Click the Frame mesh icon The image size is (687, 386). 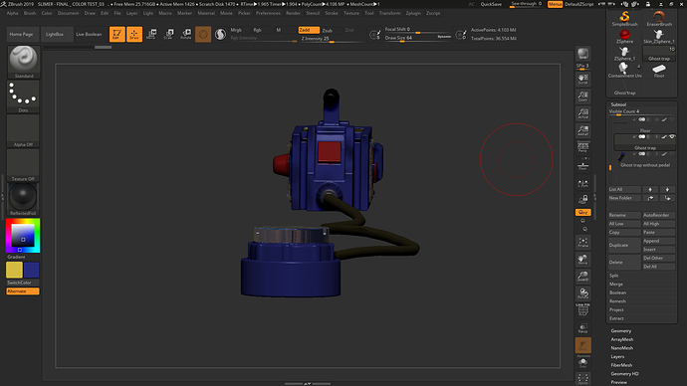582,242
